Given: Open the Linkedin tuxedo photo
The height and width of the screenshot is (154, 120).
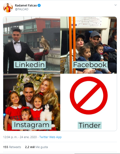Looking at the screenshot, I should [x=32, y=45].
